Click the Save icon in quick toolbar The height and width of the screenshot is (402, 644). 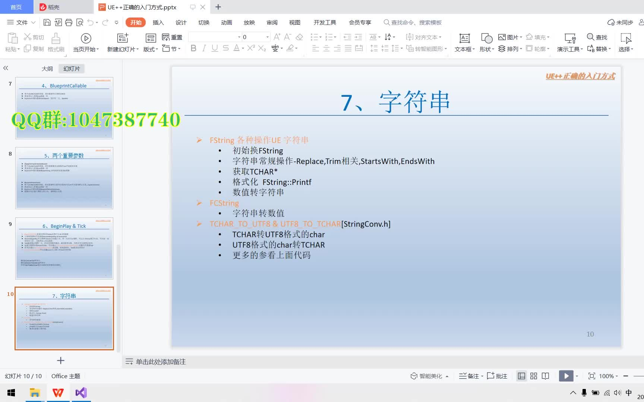(47, 22)
